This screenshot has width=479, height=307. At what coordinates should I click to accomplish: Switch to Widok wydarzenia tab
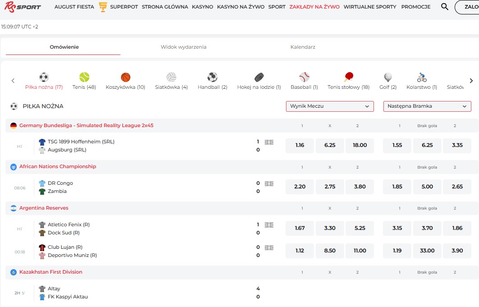(x=184, y=47)
